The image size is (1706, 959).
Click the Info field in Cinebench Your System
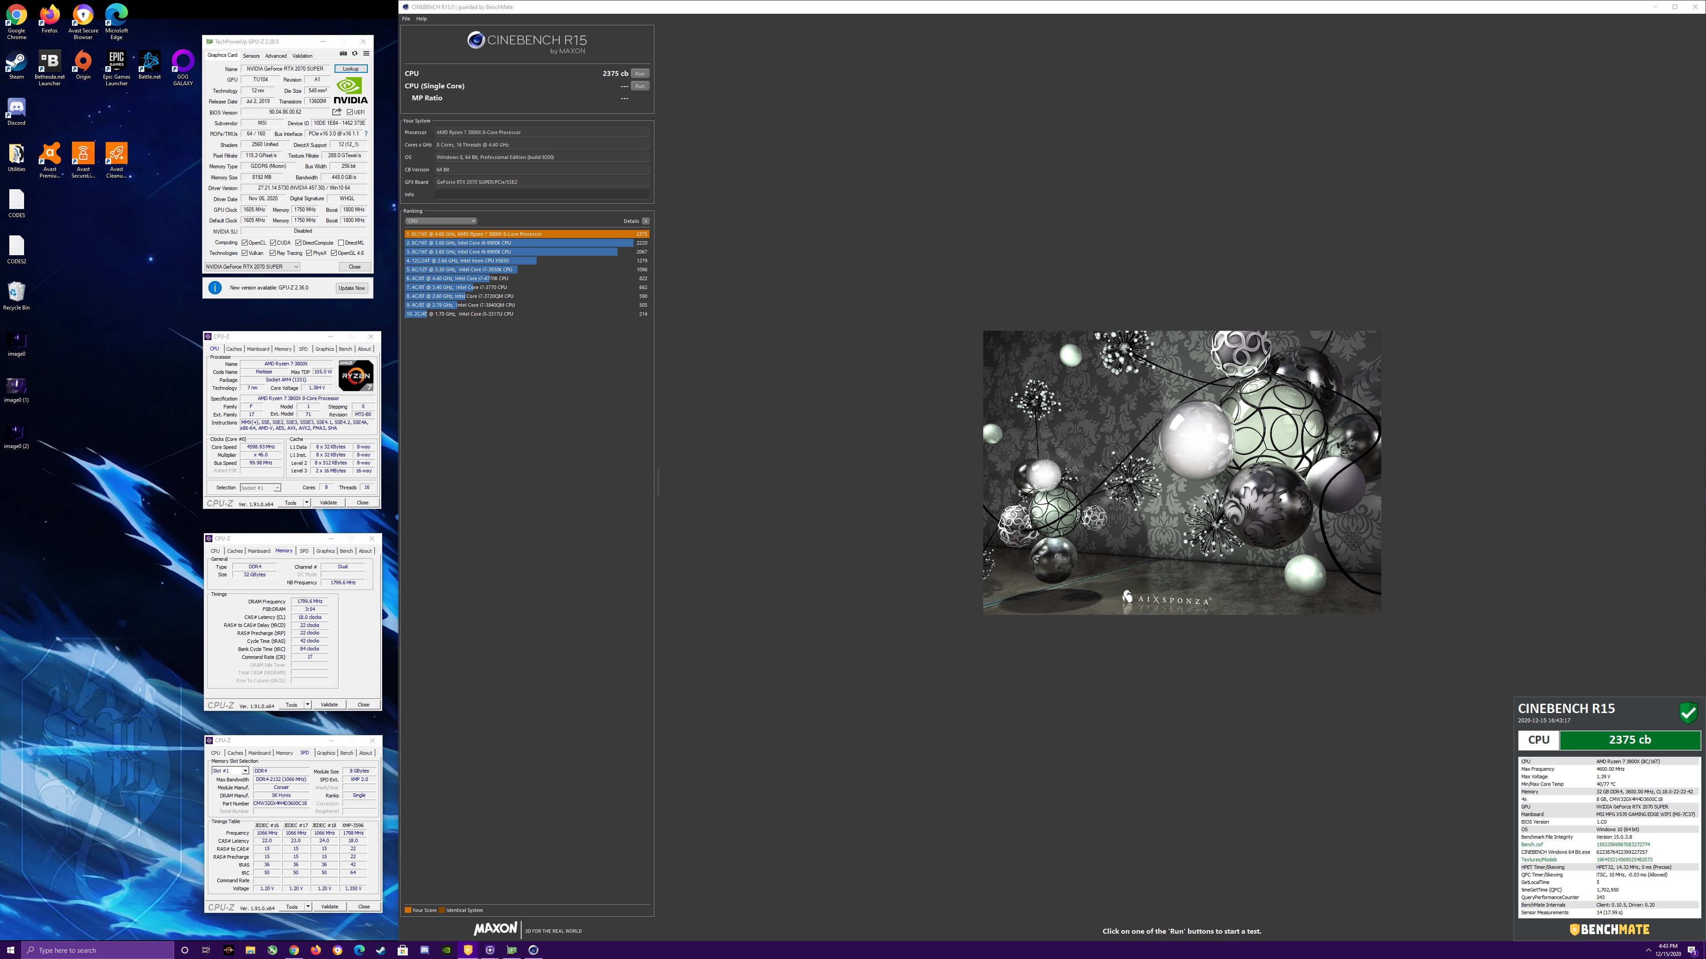pos(542,194)
